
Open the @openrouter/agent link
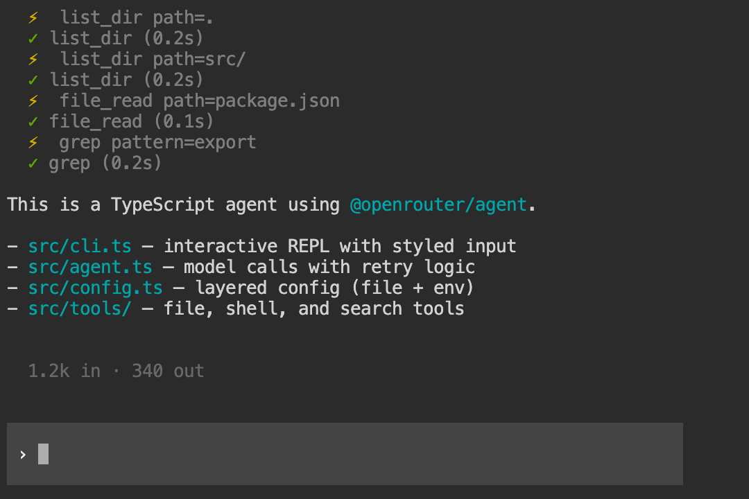[439, 205]
